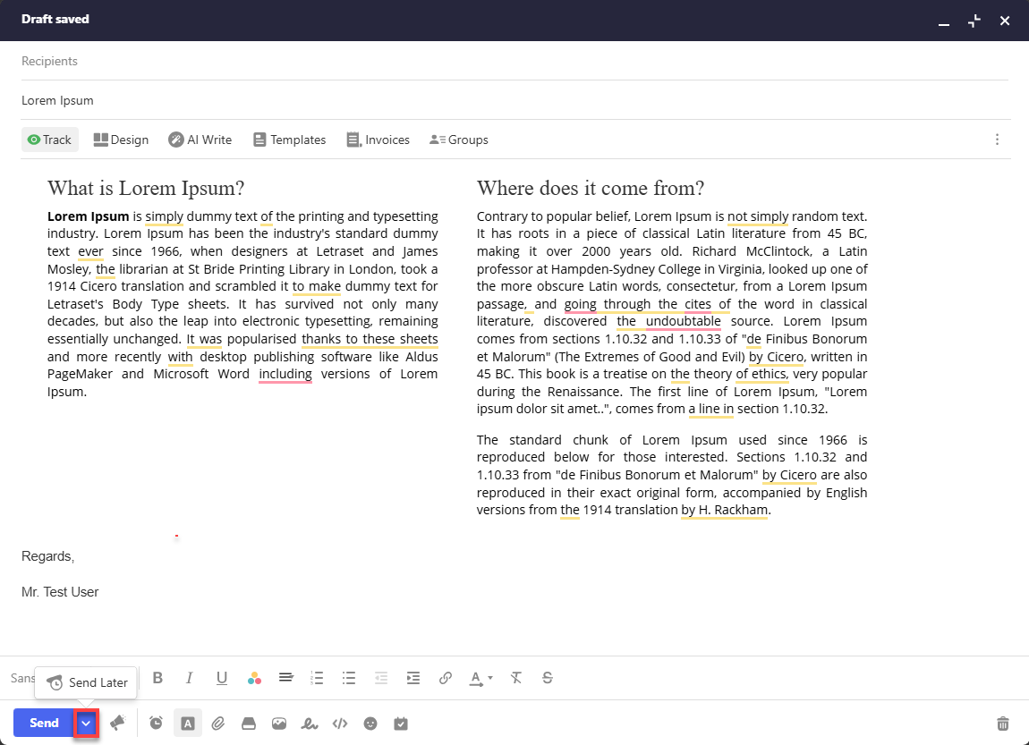Screen dimensions: 1029x745
Task: Open the Design tab
Action: click(x=121, y=140)
